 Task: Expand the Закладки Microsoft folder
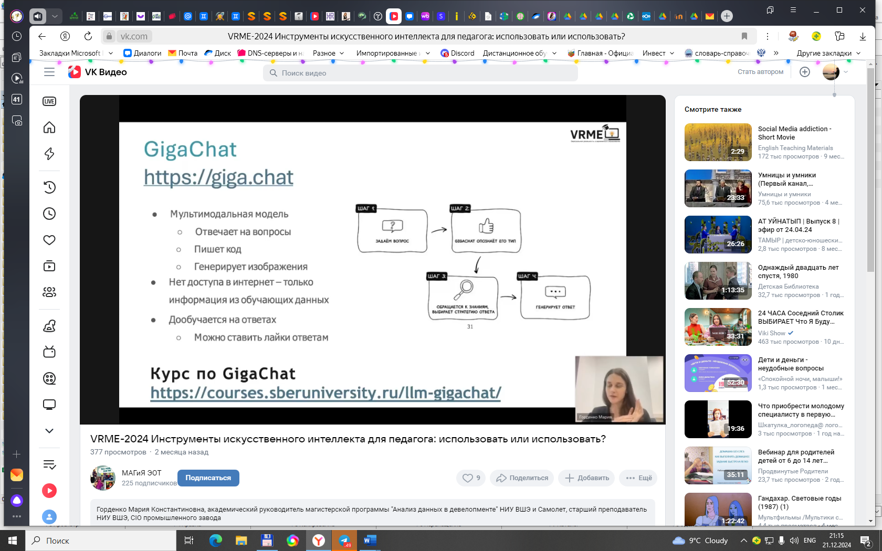pos(76,53)
